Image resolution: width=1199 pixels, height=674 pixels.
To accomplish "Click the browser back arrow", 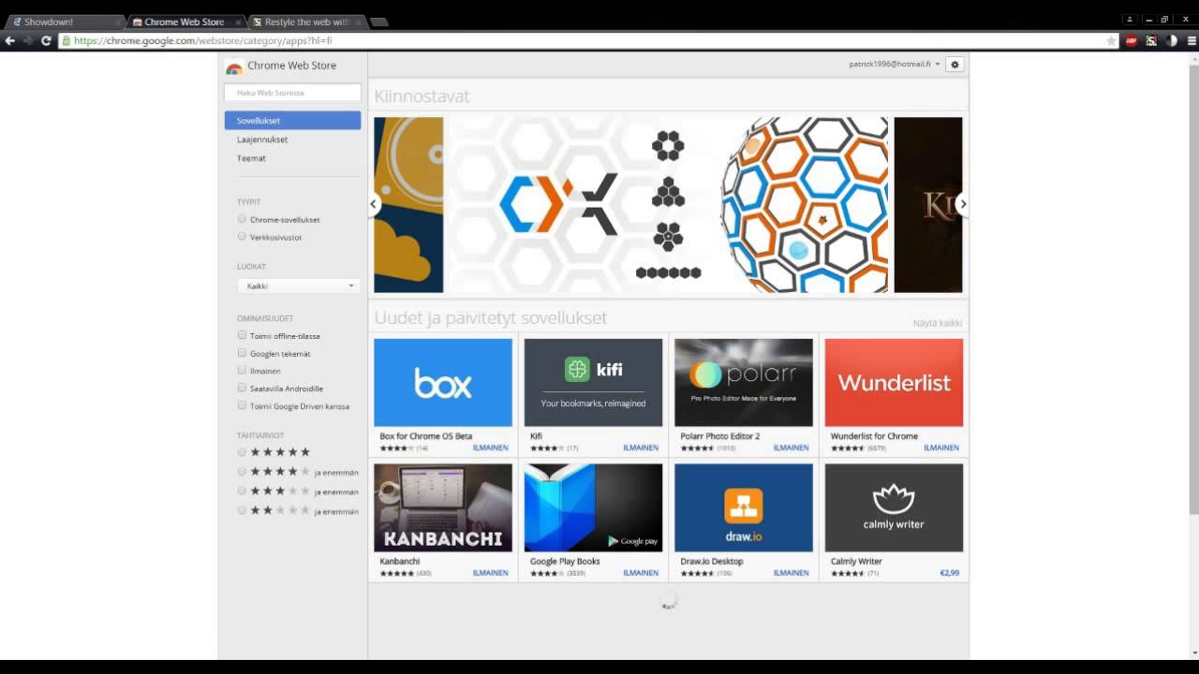I will (x=9, y=40).
